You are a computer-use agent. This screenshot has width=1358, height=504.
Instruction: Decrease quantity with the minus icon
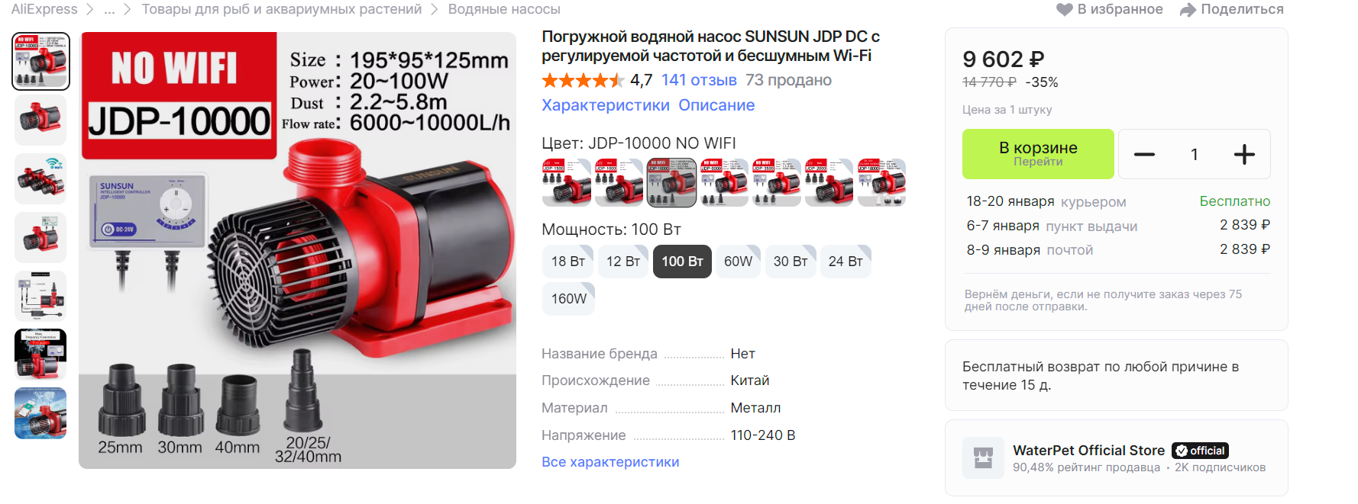pos(1144,155)
